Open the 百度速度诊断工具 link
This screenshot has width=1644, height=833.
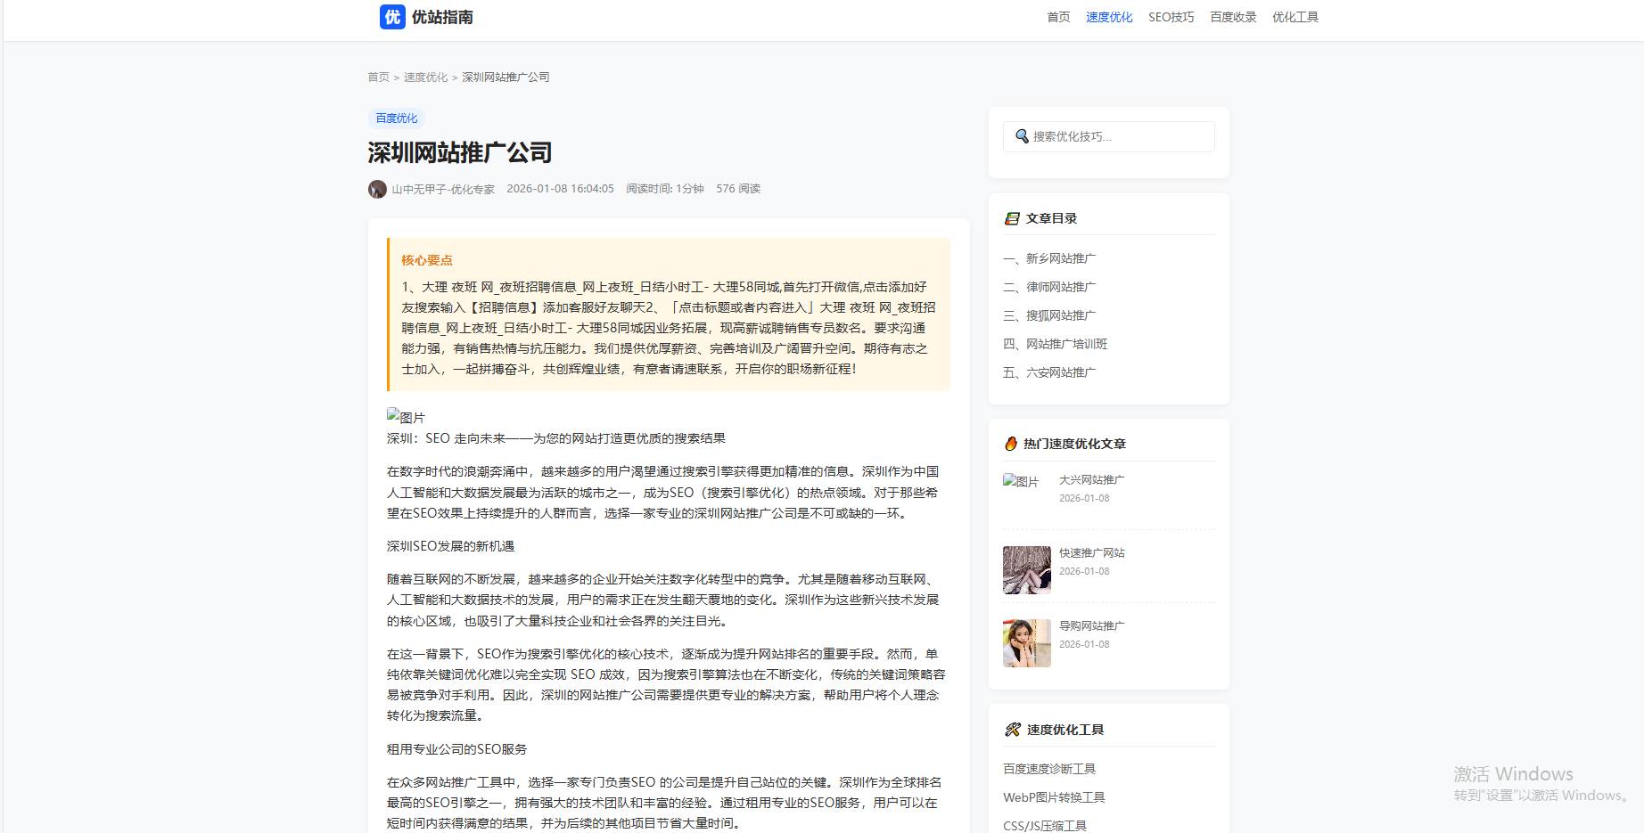[x=1049, y=769]
